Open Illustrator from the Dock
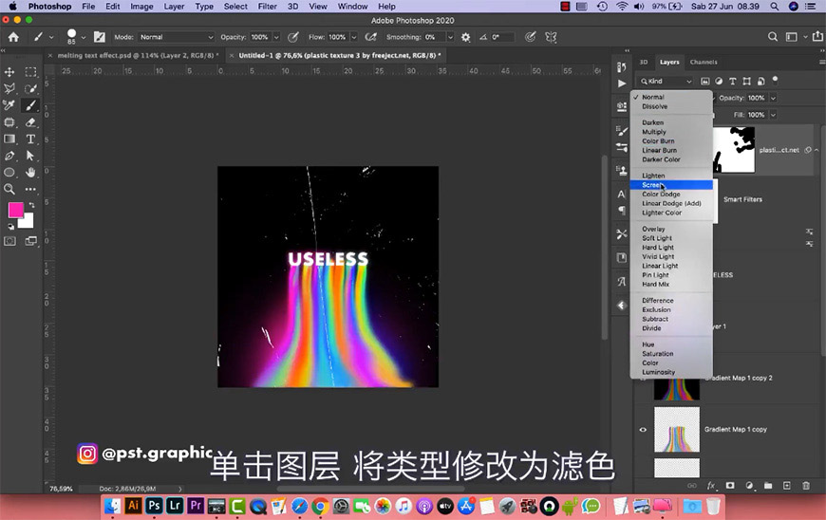This screenshot has height=520, width=826. (x=133, y=507)
